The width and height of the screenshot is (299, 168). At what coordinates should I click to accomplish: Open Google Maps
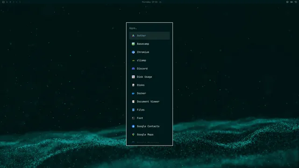pyautogui.click(x=149, y=134)
